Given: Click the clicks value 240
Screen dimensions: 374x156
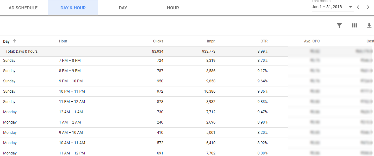Looking at the screenshot, I should [160, 122].
